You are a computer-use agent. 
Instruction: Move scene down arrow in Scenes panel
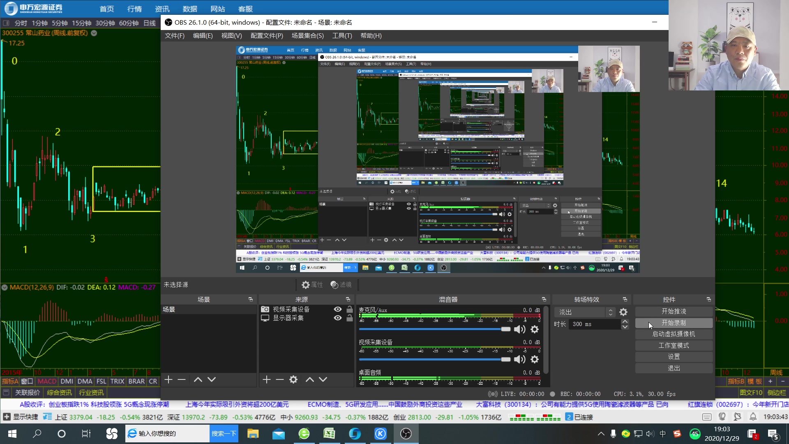coord(212,379)
